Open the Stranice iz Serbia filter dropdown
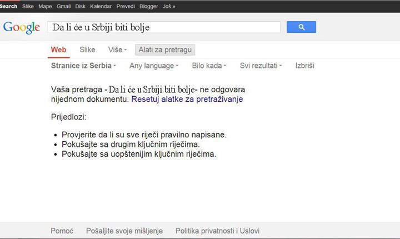 point(83,66)
